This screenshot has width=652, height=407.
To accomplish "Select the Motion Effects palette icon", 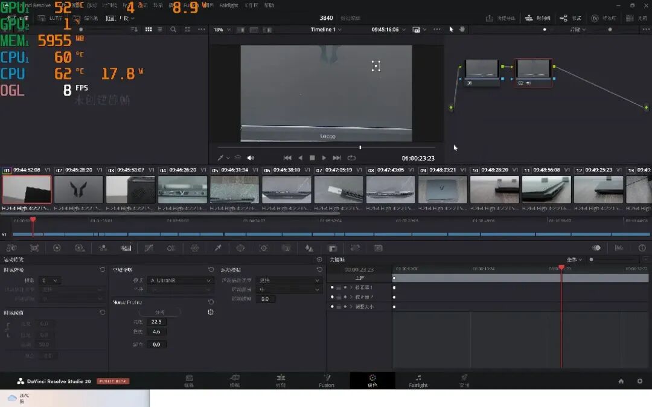I will tap(126, 248).
